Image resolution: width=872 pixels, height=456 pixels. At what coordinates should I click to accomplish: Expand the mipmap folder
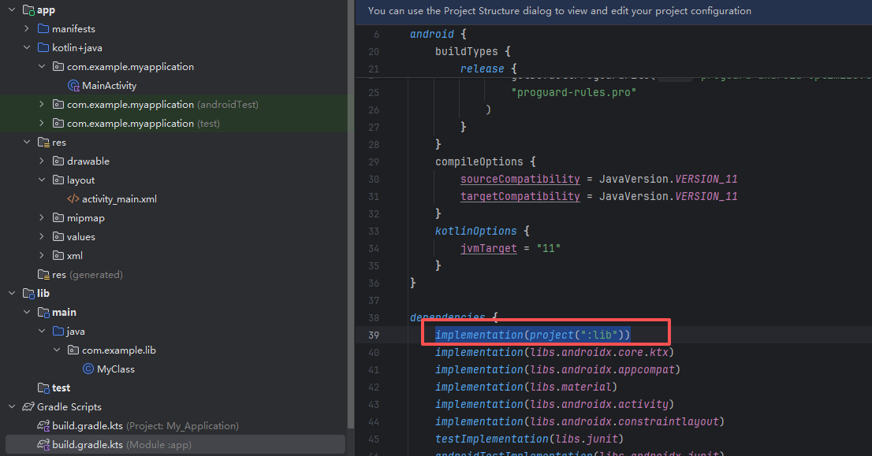(42, 217)
